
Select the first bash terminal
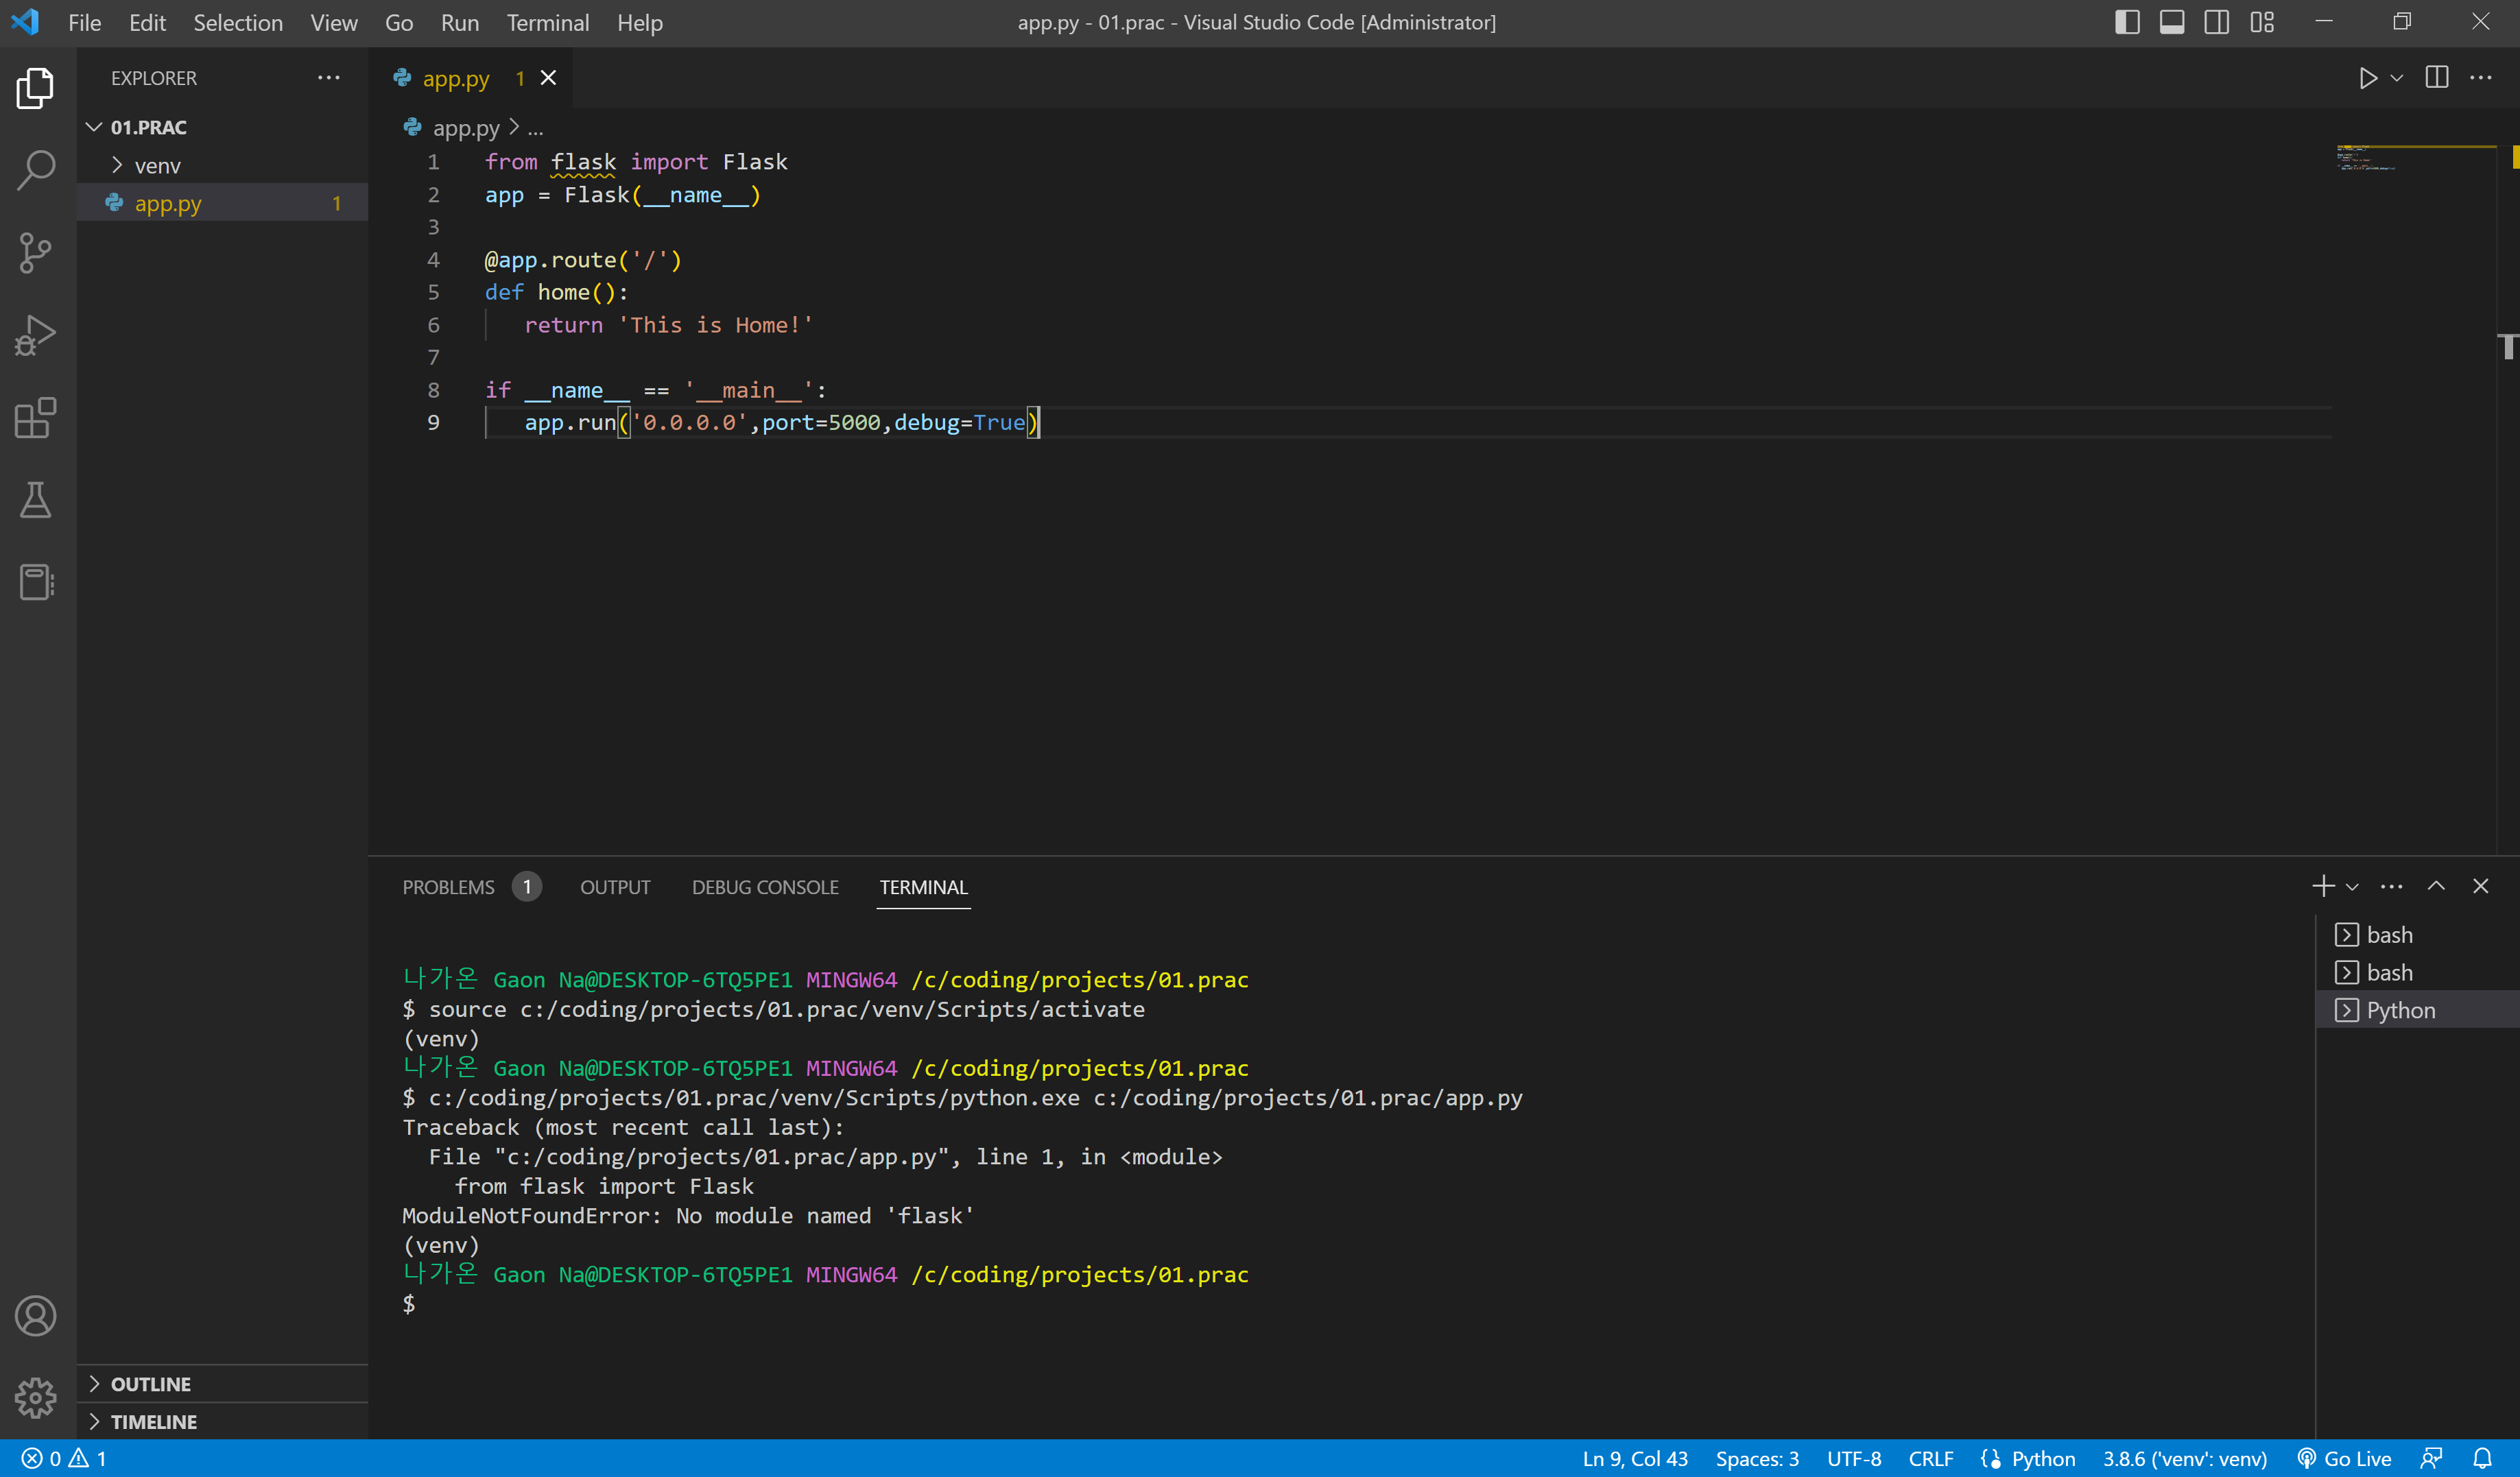2418,935
